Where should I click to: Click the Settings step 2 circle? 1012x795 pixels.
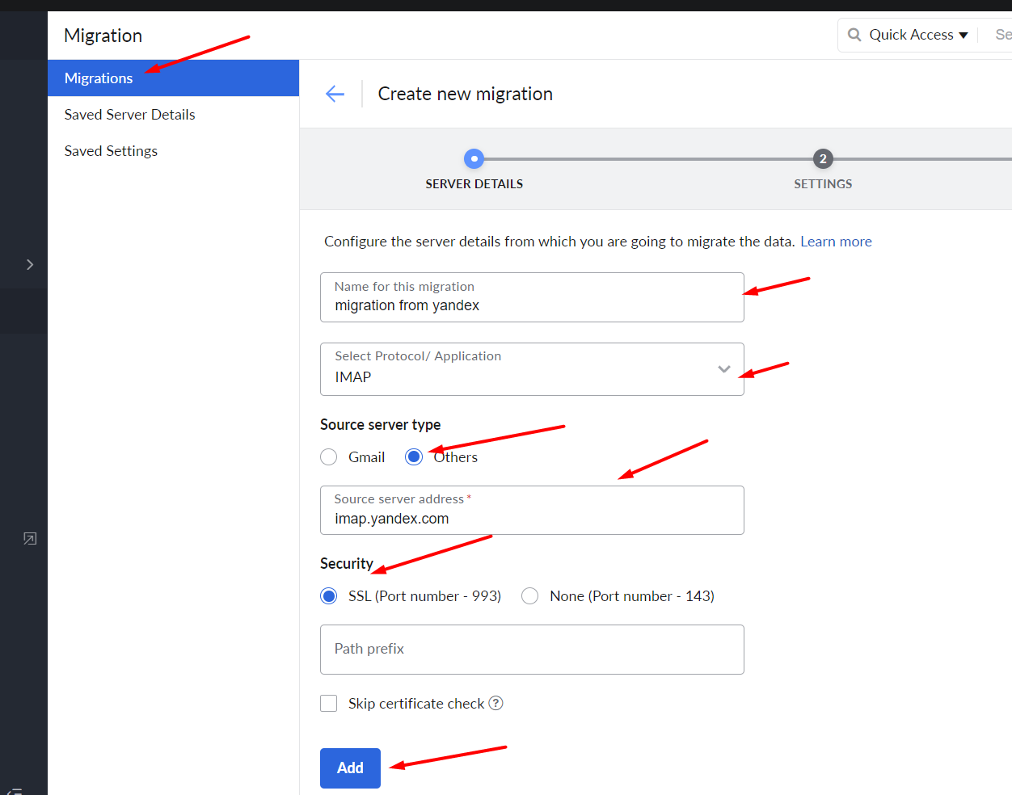[x=823, y=158]
